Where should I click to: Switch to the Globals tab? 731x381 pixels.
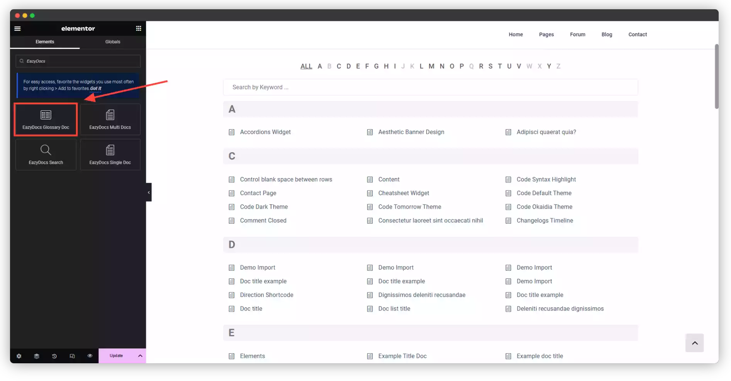coord(112,42)
